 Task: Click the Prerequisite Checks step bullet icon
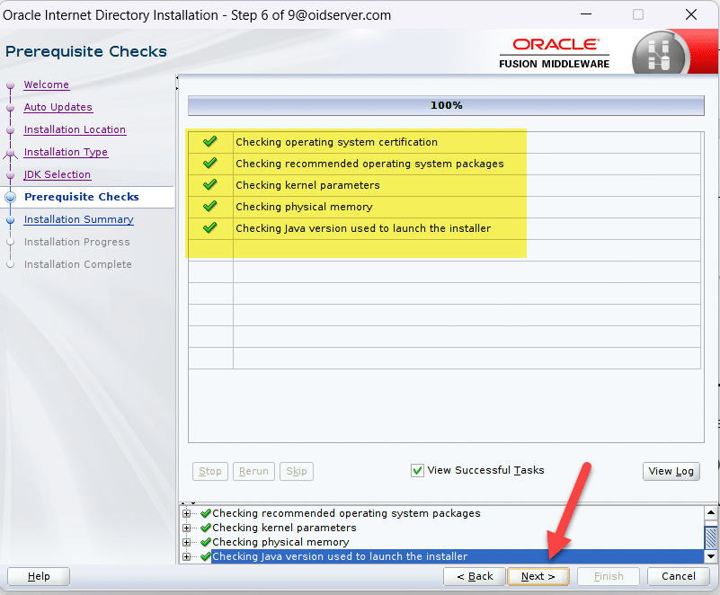pyautogui.click(x=11, y=197)
